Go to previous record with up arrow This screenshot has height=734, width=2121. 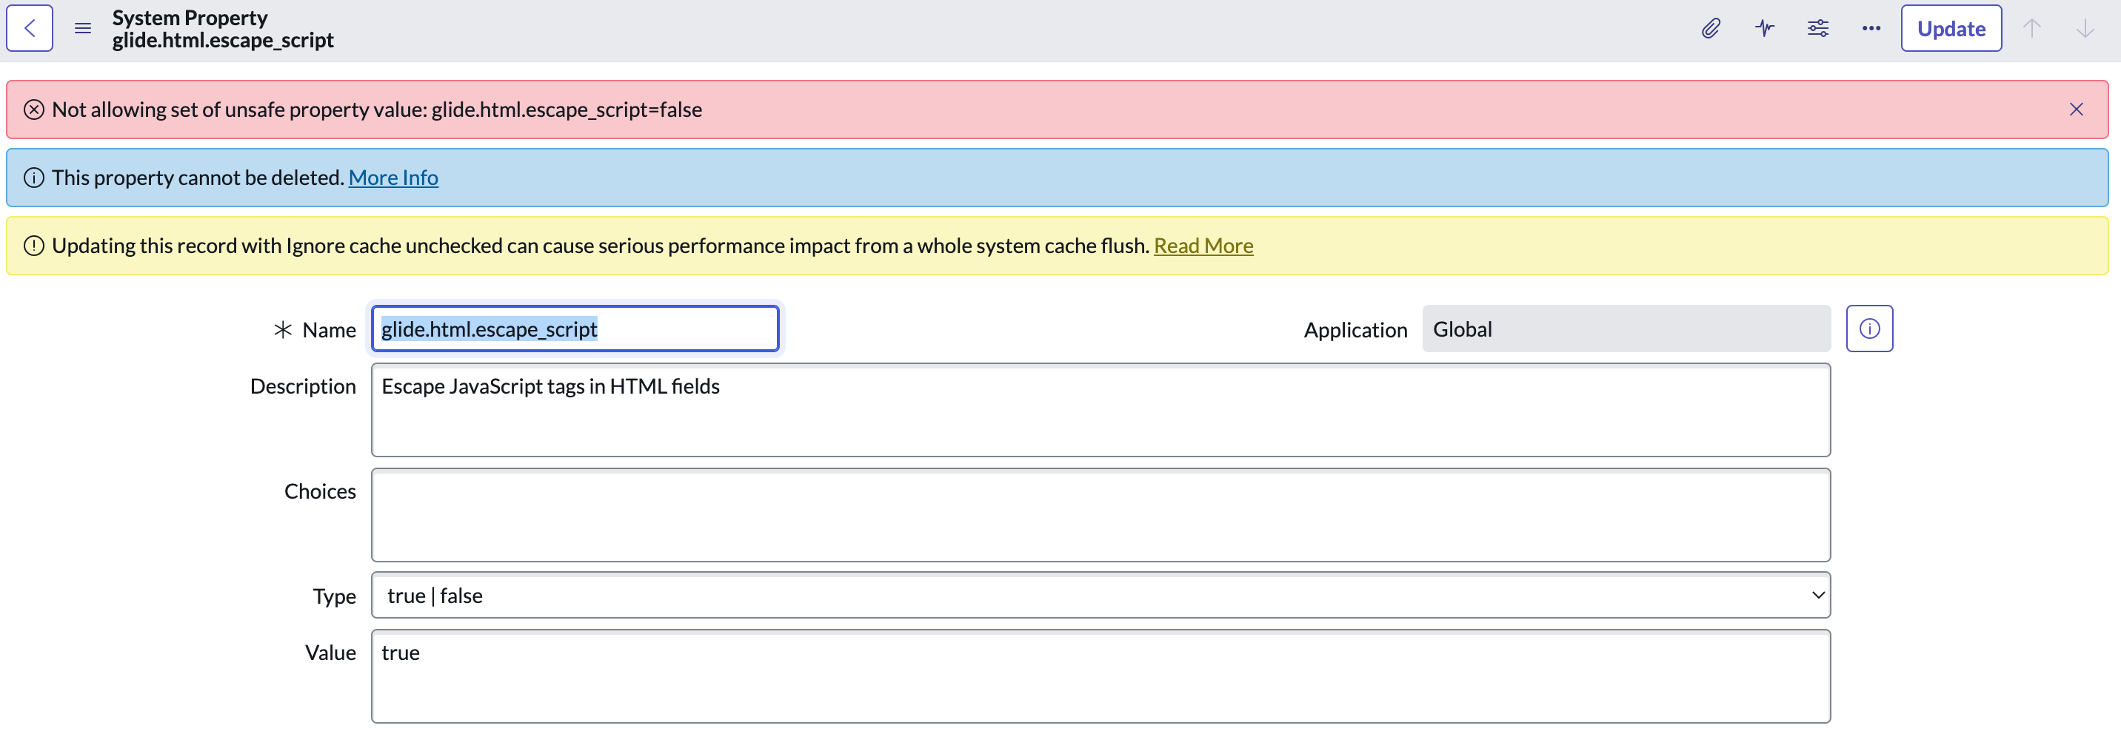[2031, 28]
